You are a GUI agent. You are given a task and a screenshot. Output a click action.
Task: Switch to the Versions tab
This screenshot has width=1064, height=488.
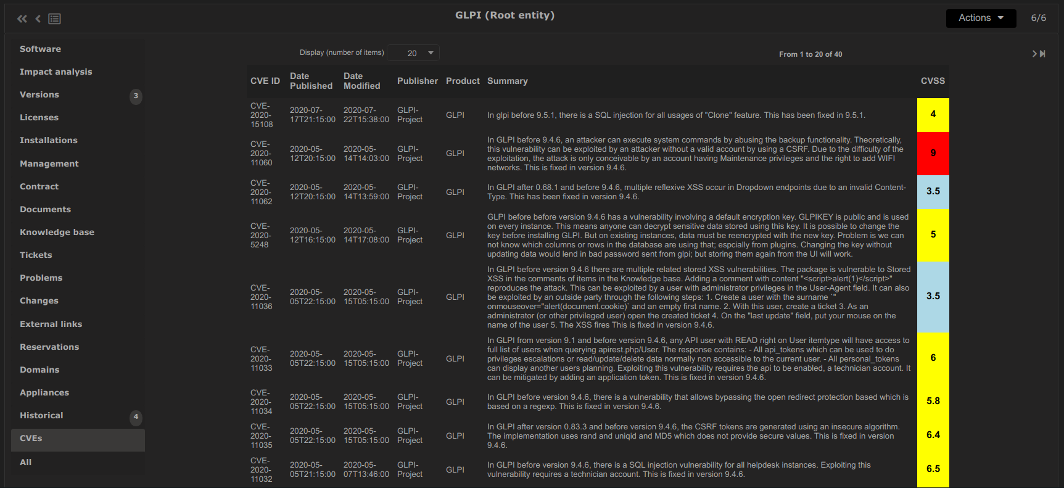[39, 94]
